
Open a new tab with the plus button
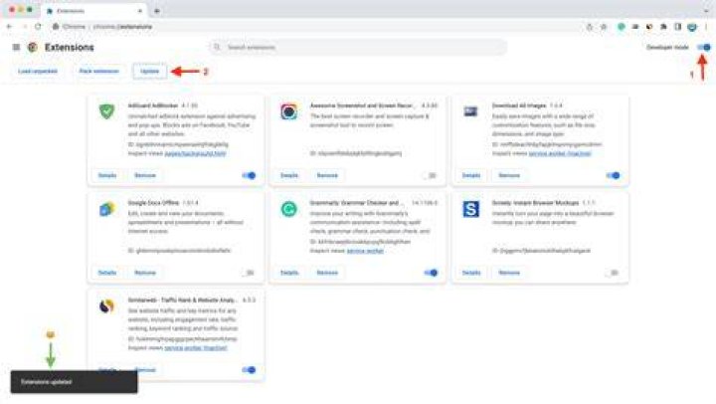157,11
